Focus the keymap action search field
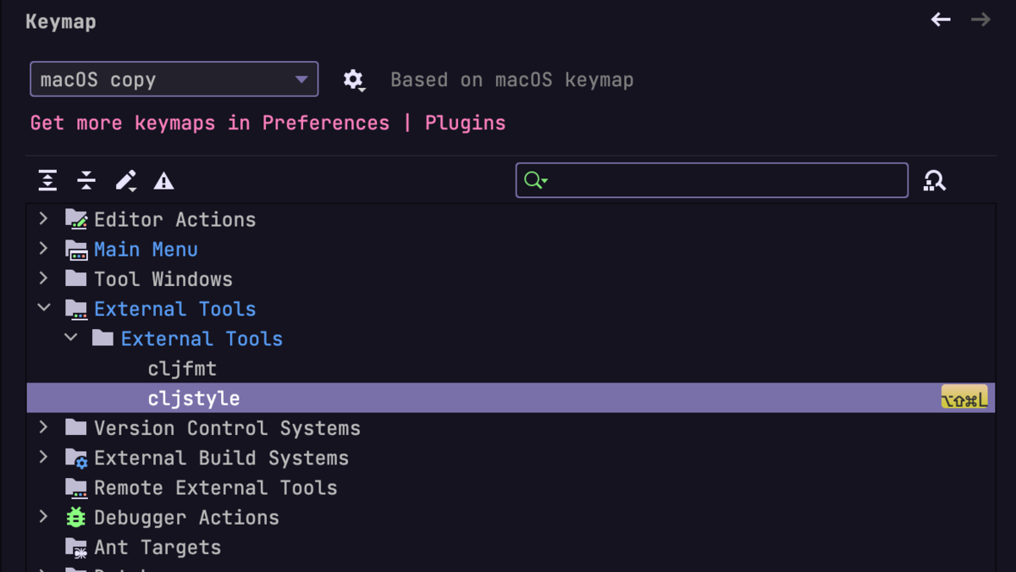 [728, 180]
